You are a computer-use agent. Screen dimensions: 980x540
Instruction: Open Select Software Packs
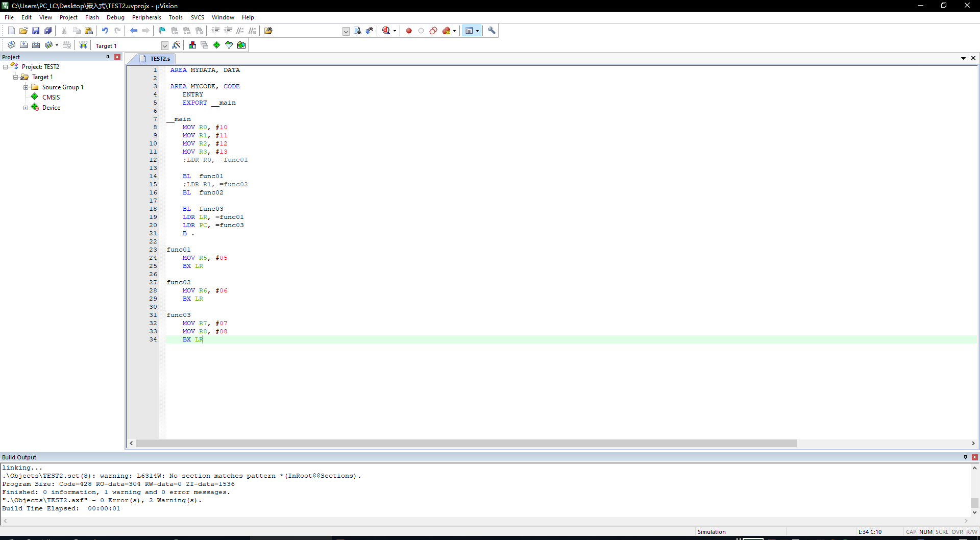coord(229,45)
